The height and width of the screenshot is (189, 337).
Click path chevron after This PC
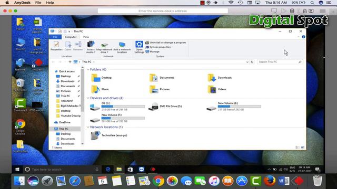click(94, 62)
